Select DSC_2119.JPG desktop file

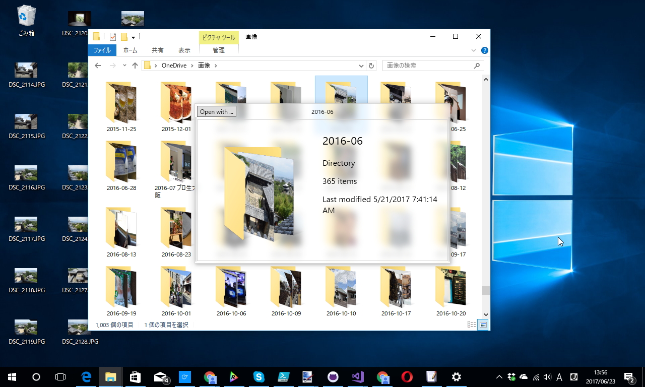27,331
